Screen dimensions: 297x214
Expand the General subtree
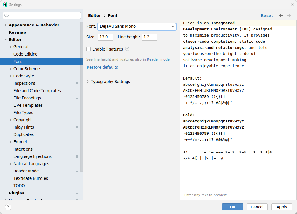(11, 47)
